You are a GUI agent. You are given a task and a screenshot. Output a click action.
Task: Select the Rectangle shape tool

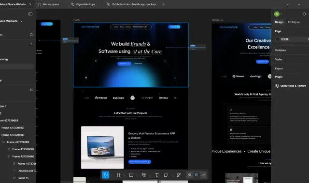pyautogui.click(x=131, y=175)
